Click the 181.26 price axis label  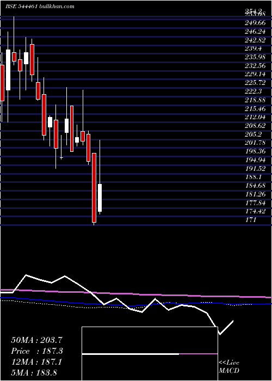point(255,194)
